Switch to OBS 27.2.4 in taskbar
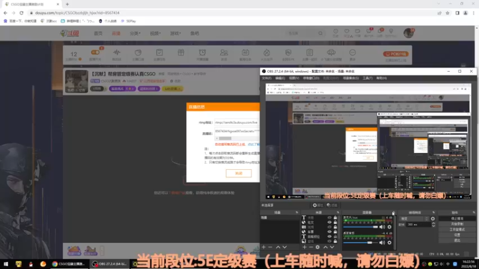 click(110, 264)
